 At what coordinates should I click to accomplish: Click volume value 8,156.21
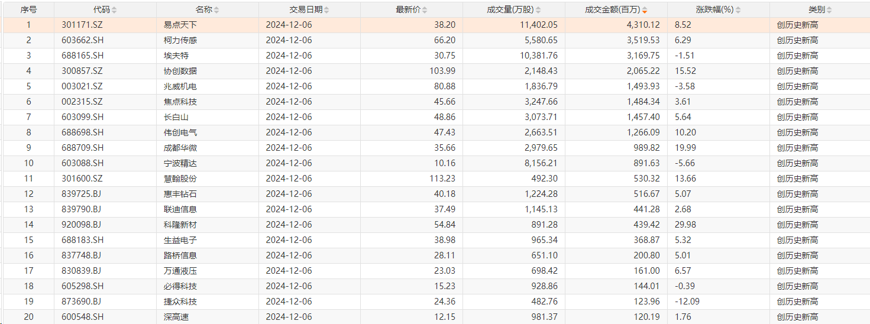click(541, 163)
